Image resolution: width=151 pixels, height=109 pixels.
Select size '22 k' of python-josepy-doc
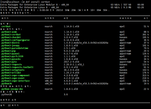coord(146,89)
